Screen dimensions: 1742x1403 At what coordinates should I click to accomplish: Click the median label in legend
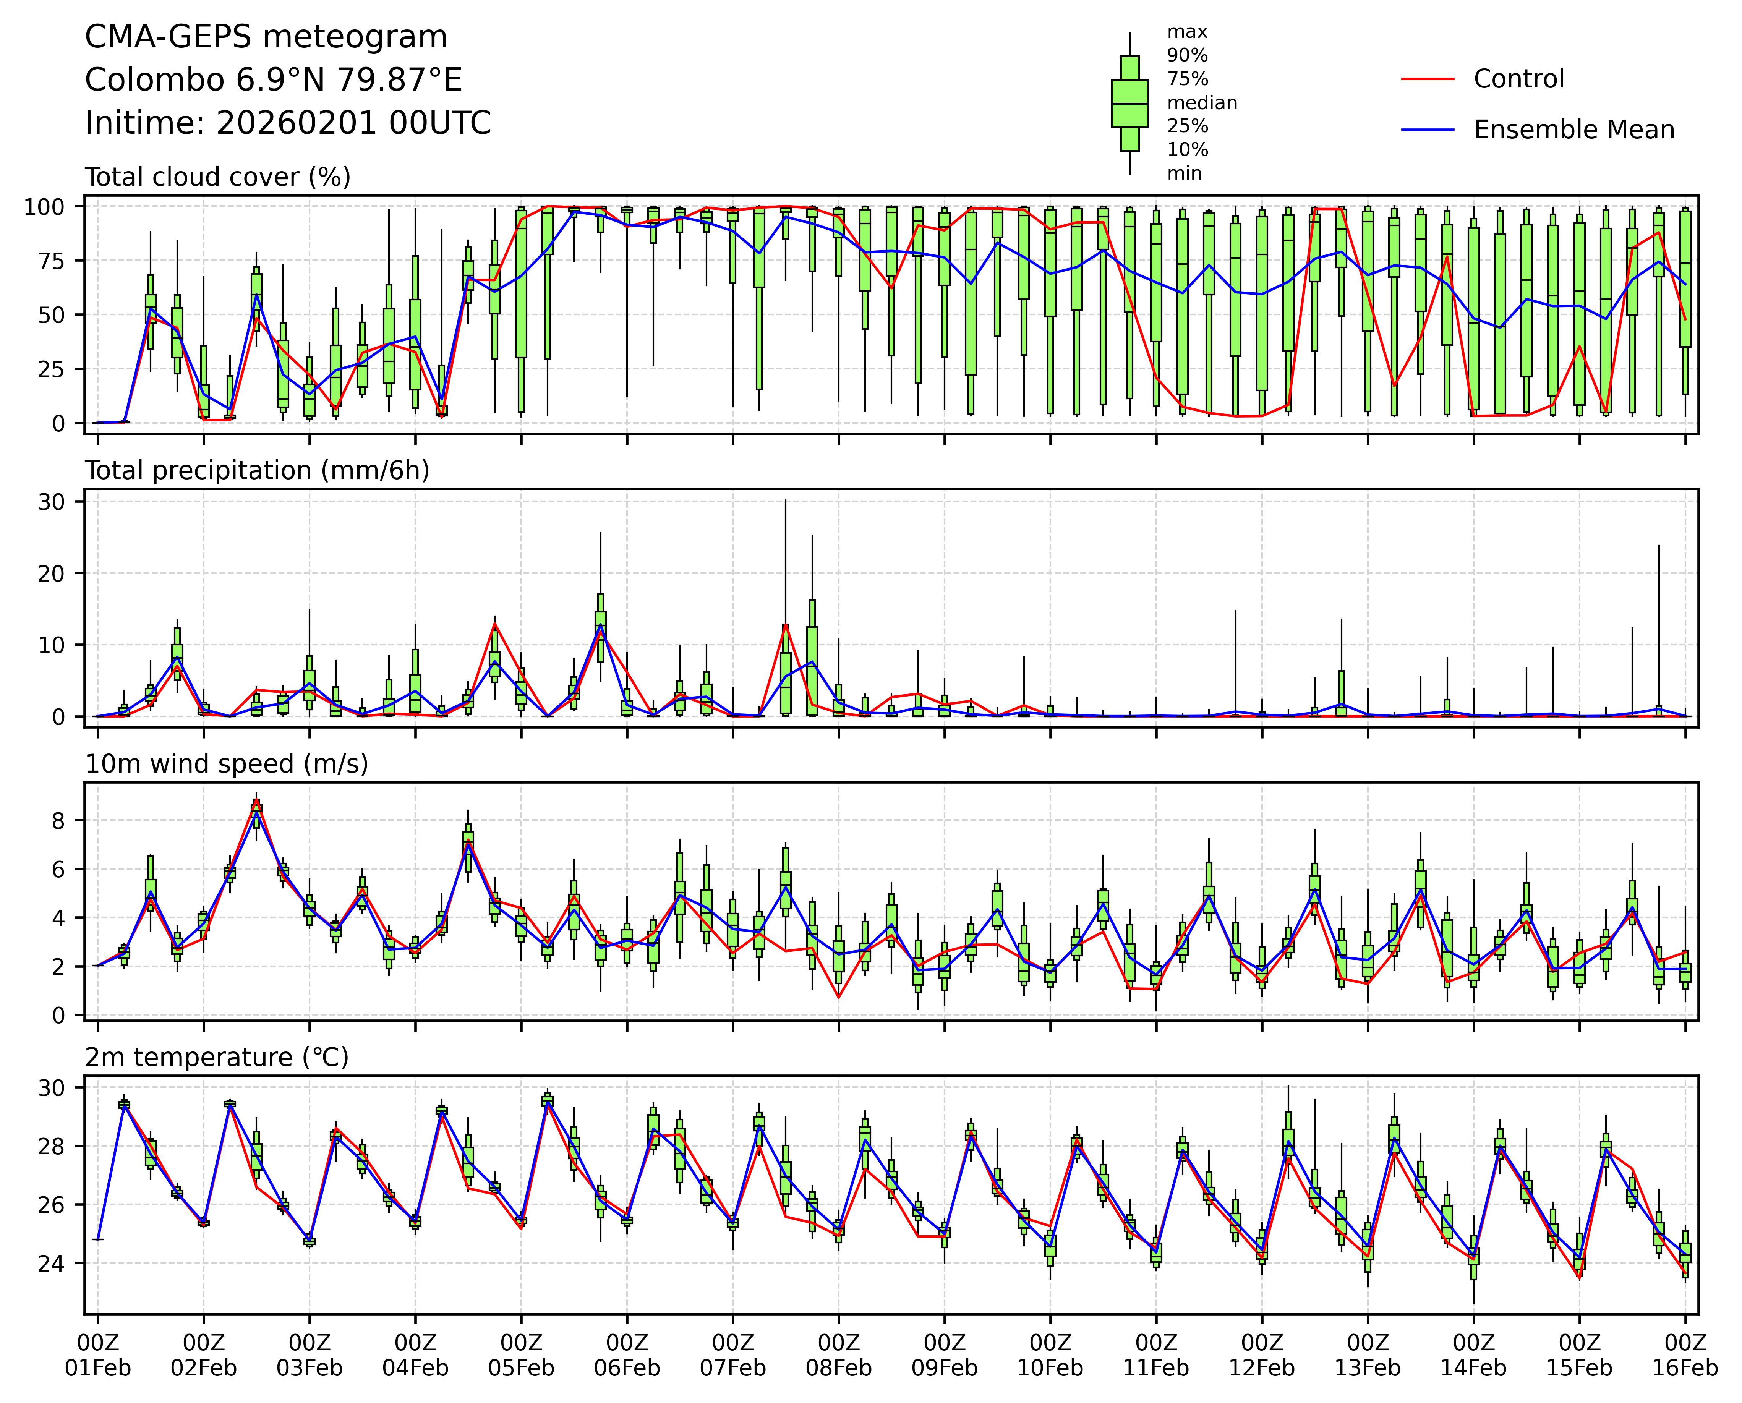(1201, 104)
